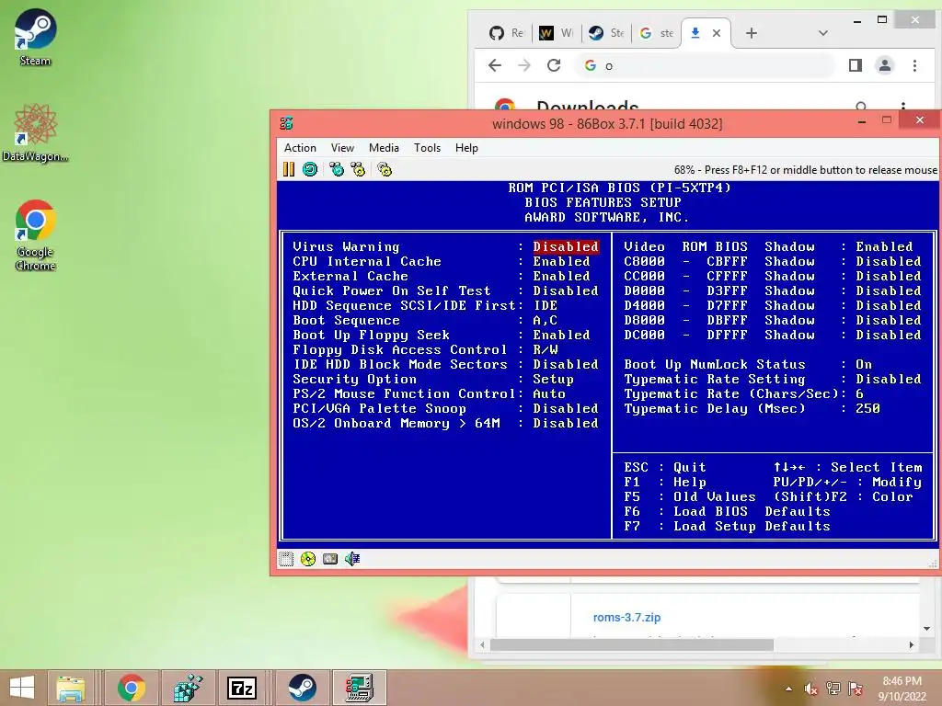
Task: Click the 'Boot Up Floppy Seek' row
Action: click(442, 335)
